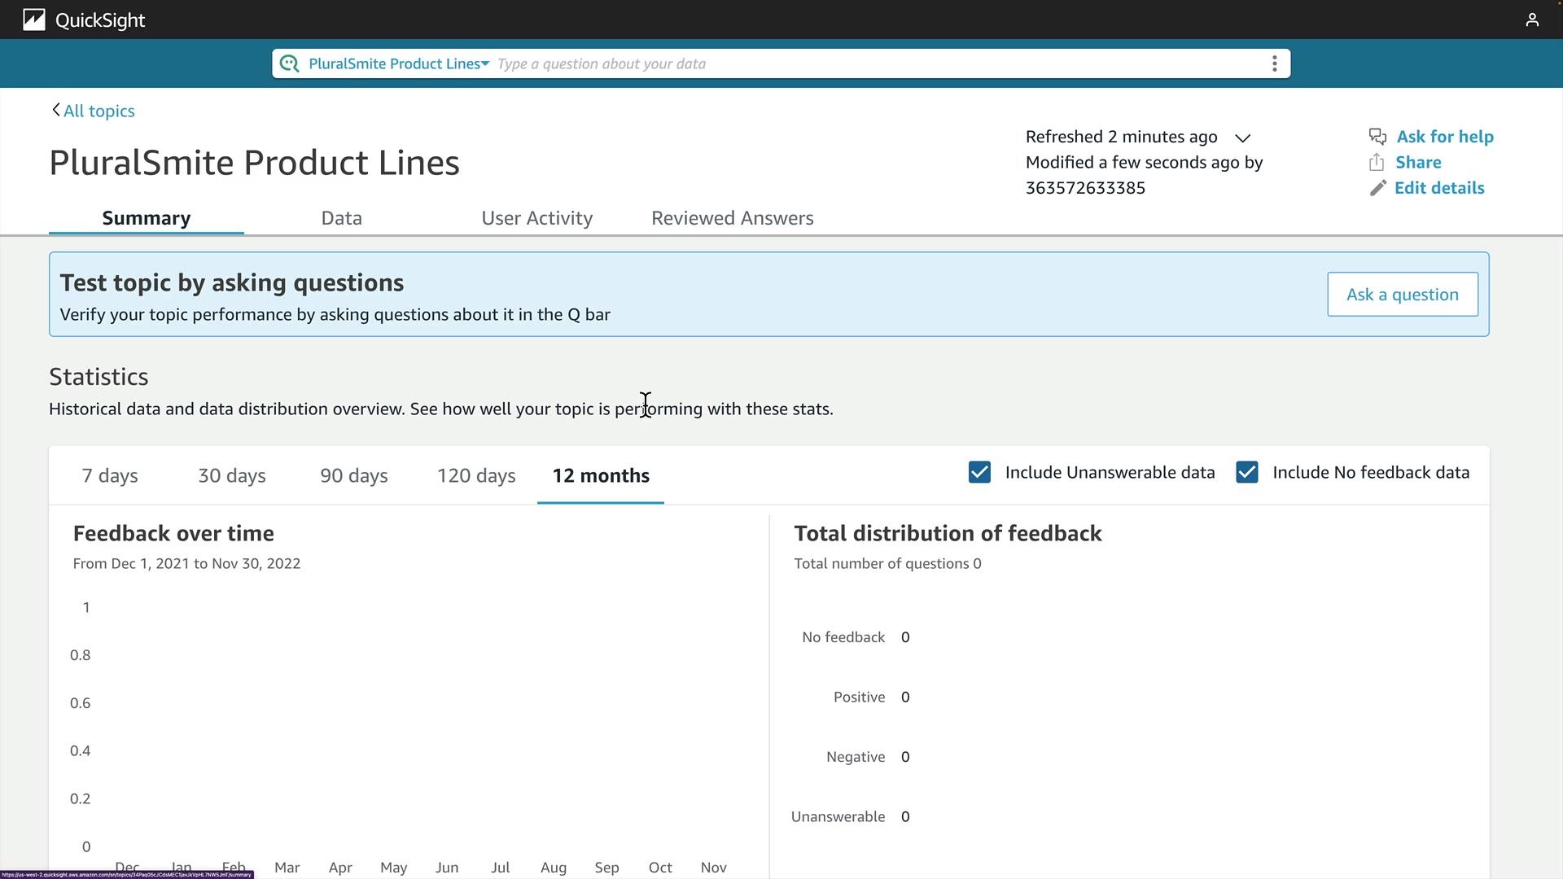Click the Ask for help chat icon
The height and width of the screenshot is (879, 1563).
(1377, 137)
